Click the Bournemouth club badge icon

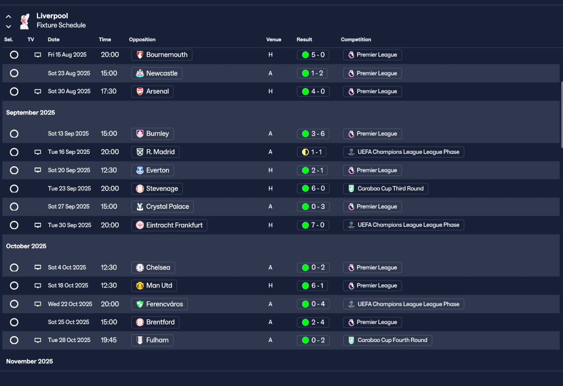[x=140, y=55]
